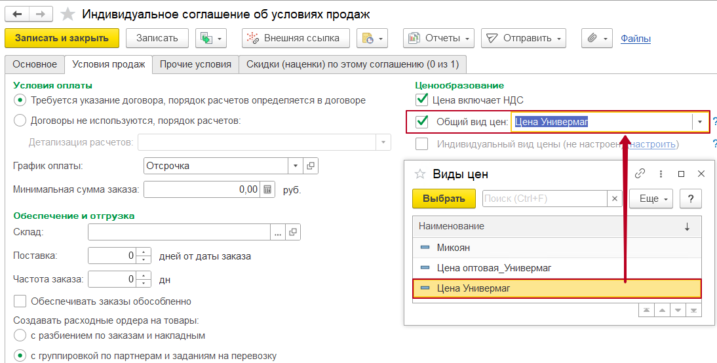717x363 pixels.
Task: Select Цена оптовая_Универмаг in the list
Action: tap(494, 268)
